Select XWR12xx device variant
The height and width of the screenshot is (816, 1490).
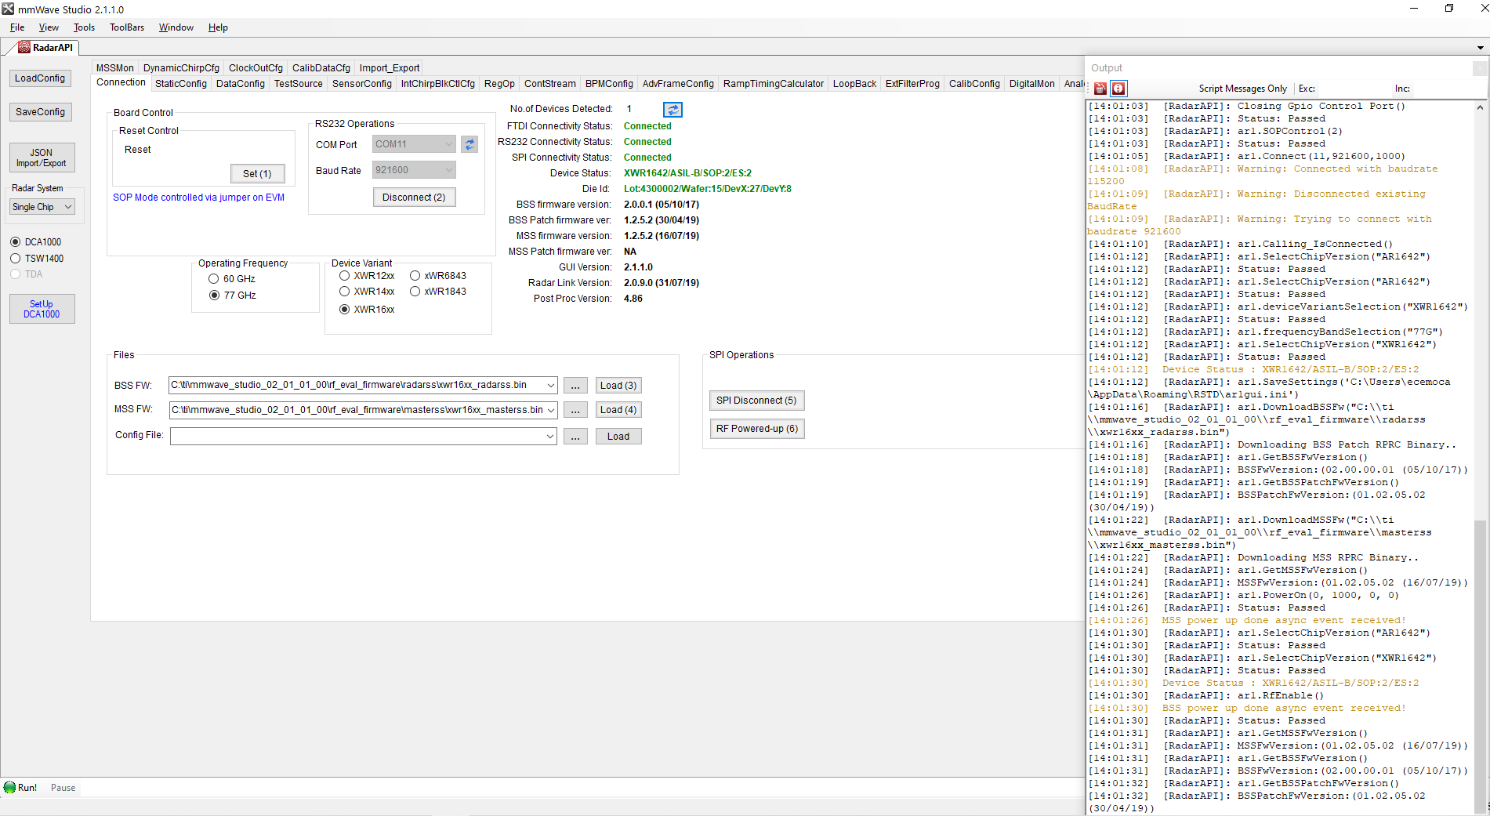pos(344,276)
